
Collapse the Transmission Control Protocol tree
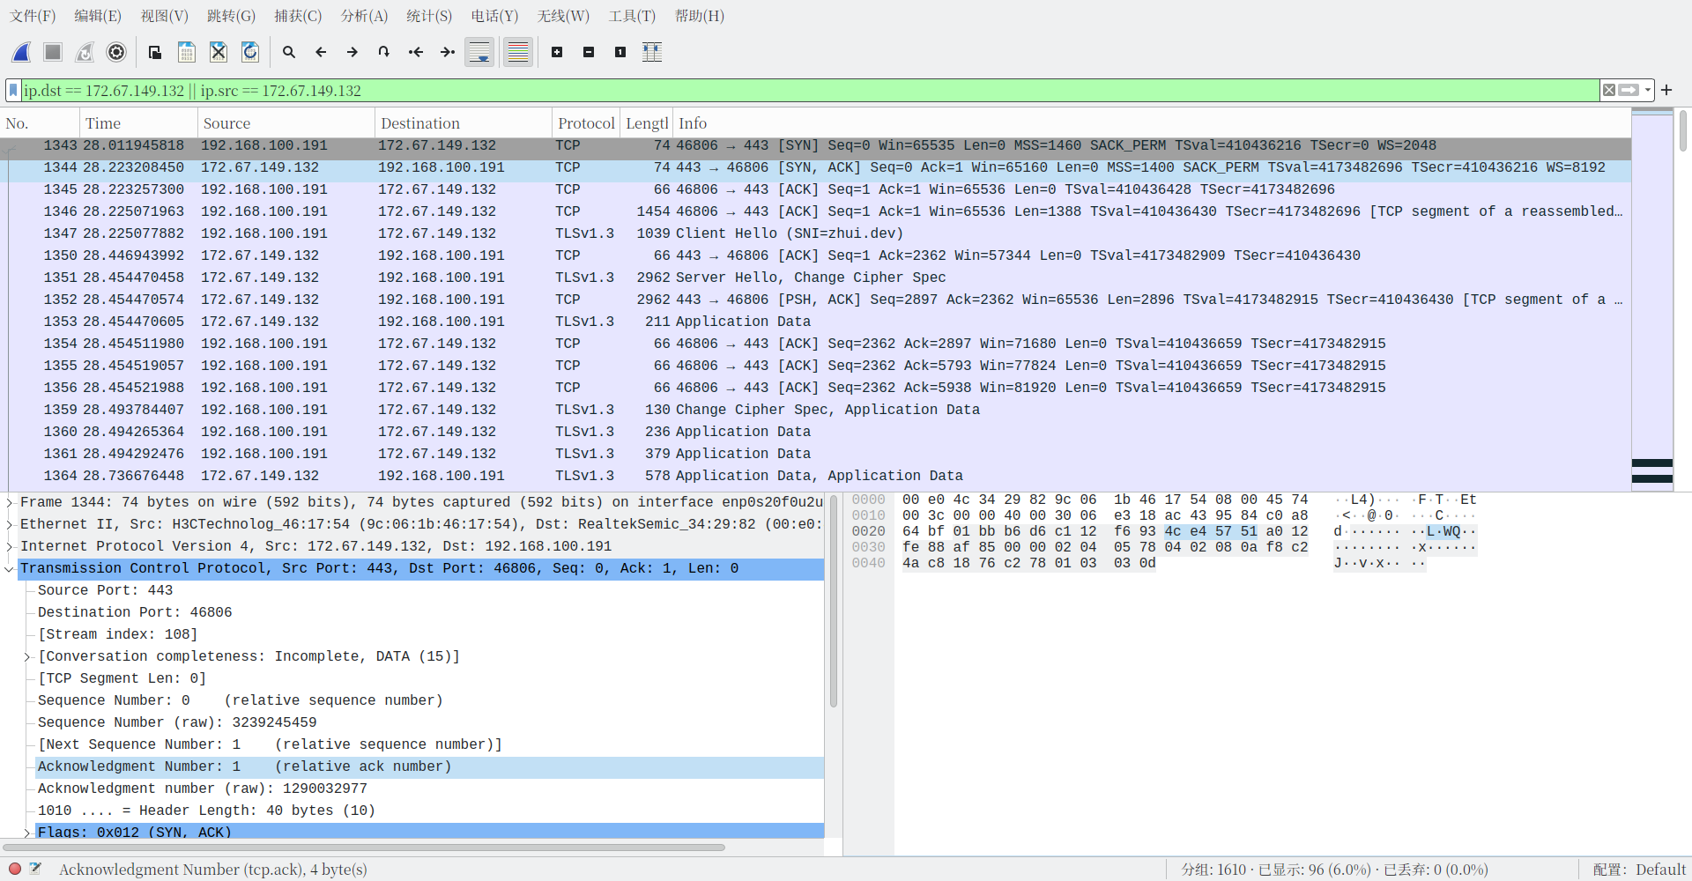[x=10, y=568]
